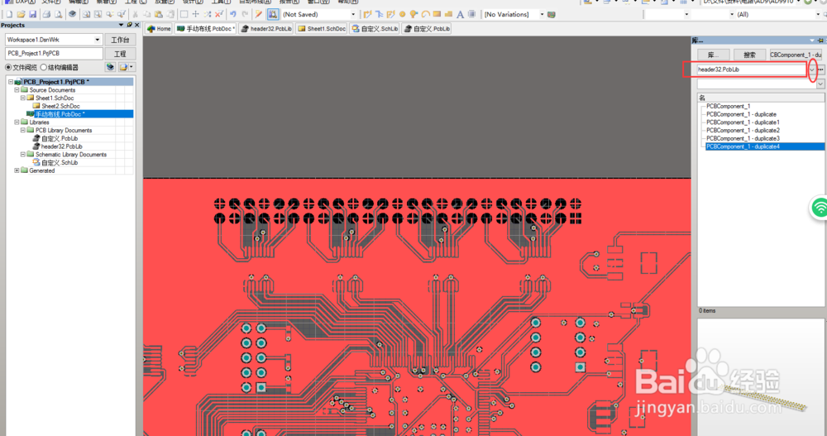This screenshot has width=827, height=436.
Task: Click the 工程 button
Action: pyautogui.click(x=120, y=54)
